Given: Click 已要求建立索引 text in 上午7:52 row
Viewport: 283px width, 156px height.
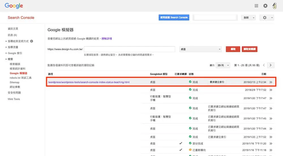Looking at the screenshot, I should coord(217,137).
